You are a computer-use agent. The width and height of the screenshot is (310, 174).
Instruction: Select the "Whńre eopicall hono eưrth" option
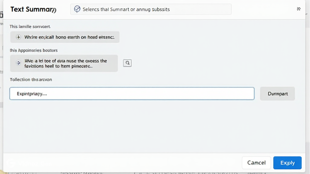pyautogui.click(x=65, y=37)
